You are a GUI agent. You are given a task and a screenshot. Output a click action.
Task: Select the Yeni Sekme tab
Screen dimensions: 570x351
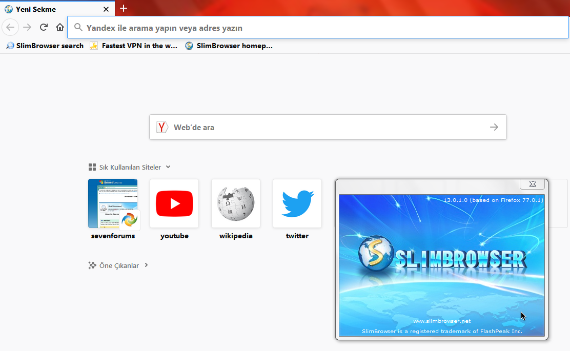pyautogui.click(x=57, y=9)
